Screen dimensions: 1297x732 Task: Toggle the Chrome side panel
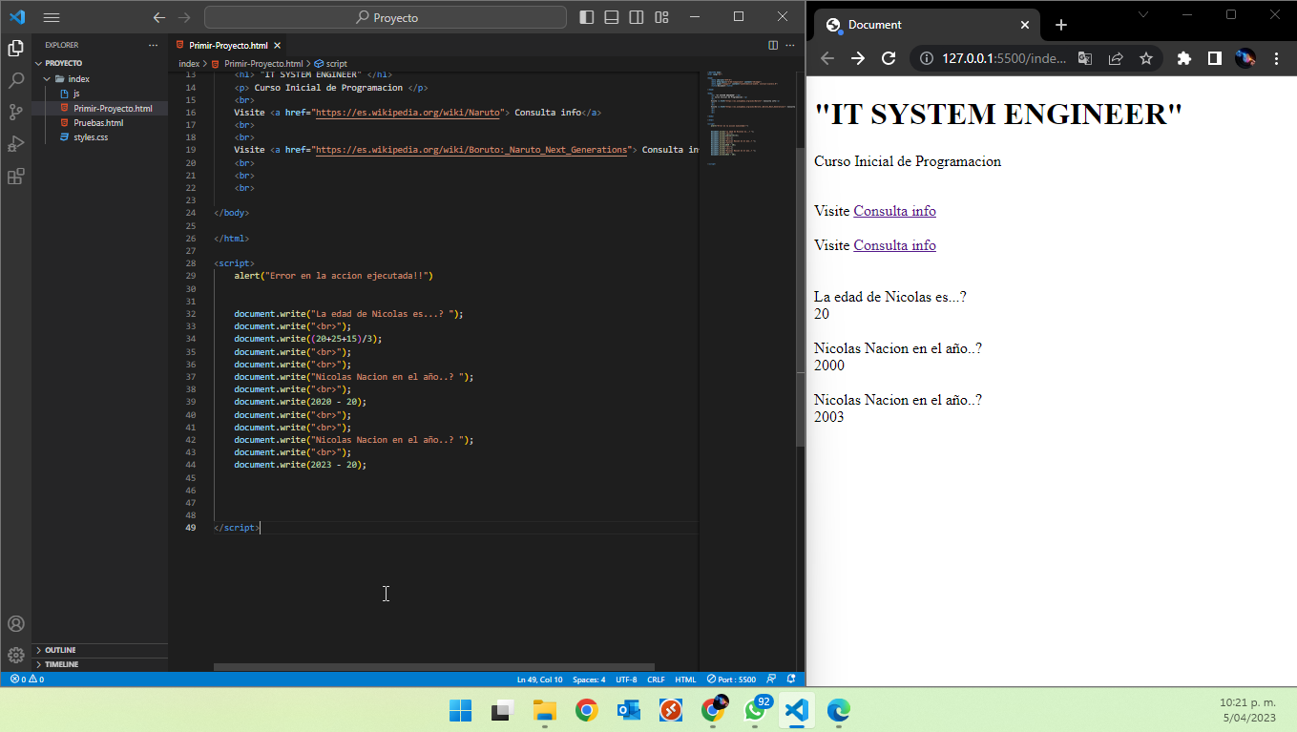click(x=1215, y=58)
